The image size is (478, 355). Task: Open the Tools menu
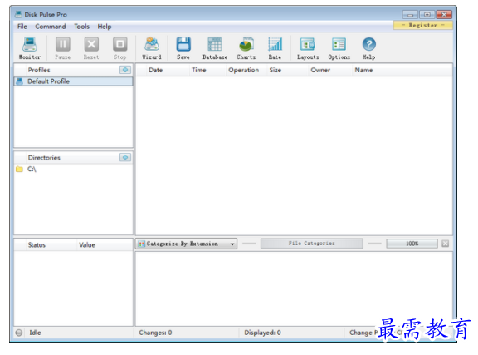81,27
